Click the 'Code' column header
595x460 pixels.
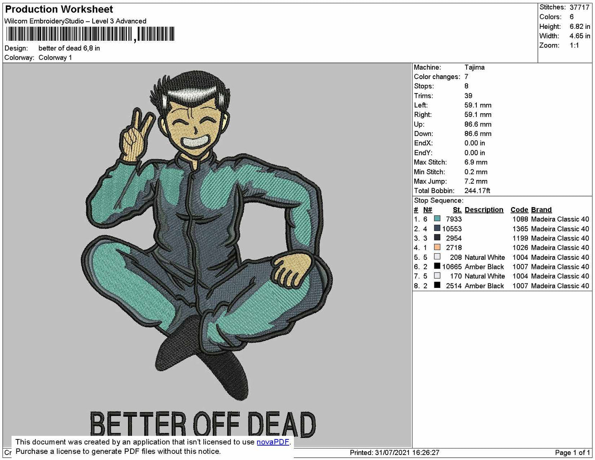pyautogui.click(x=519, y=210)
